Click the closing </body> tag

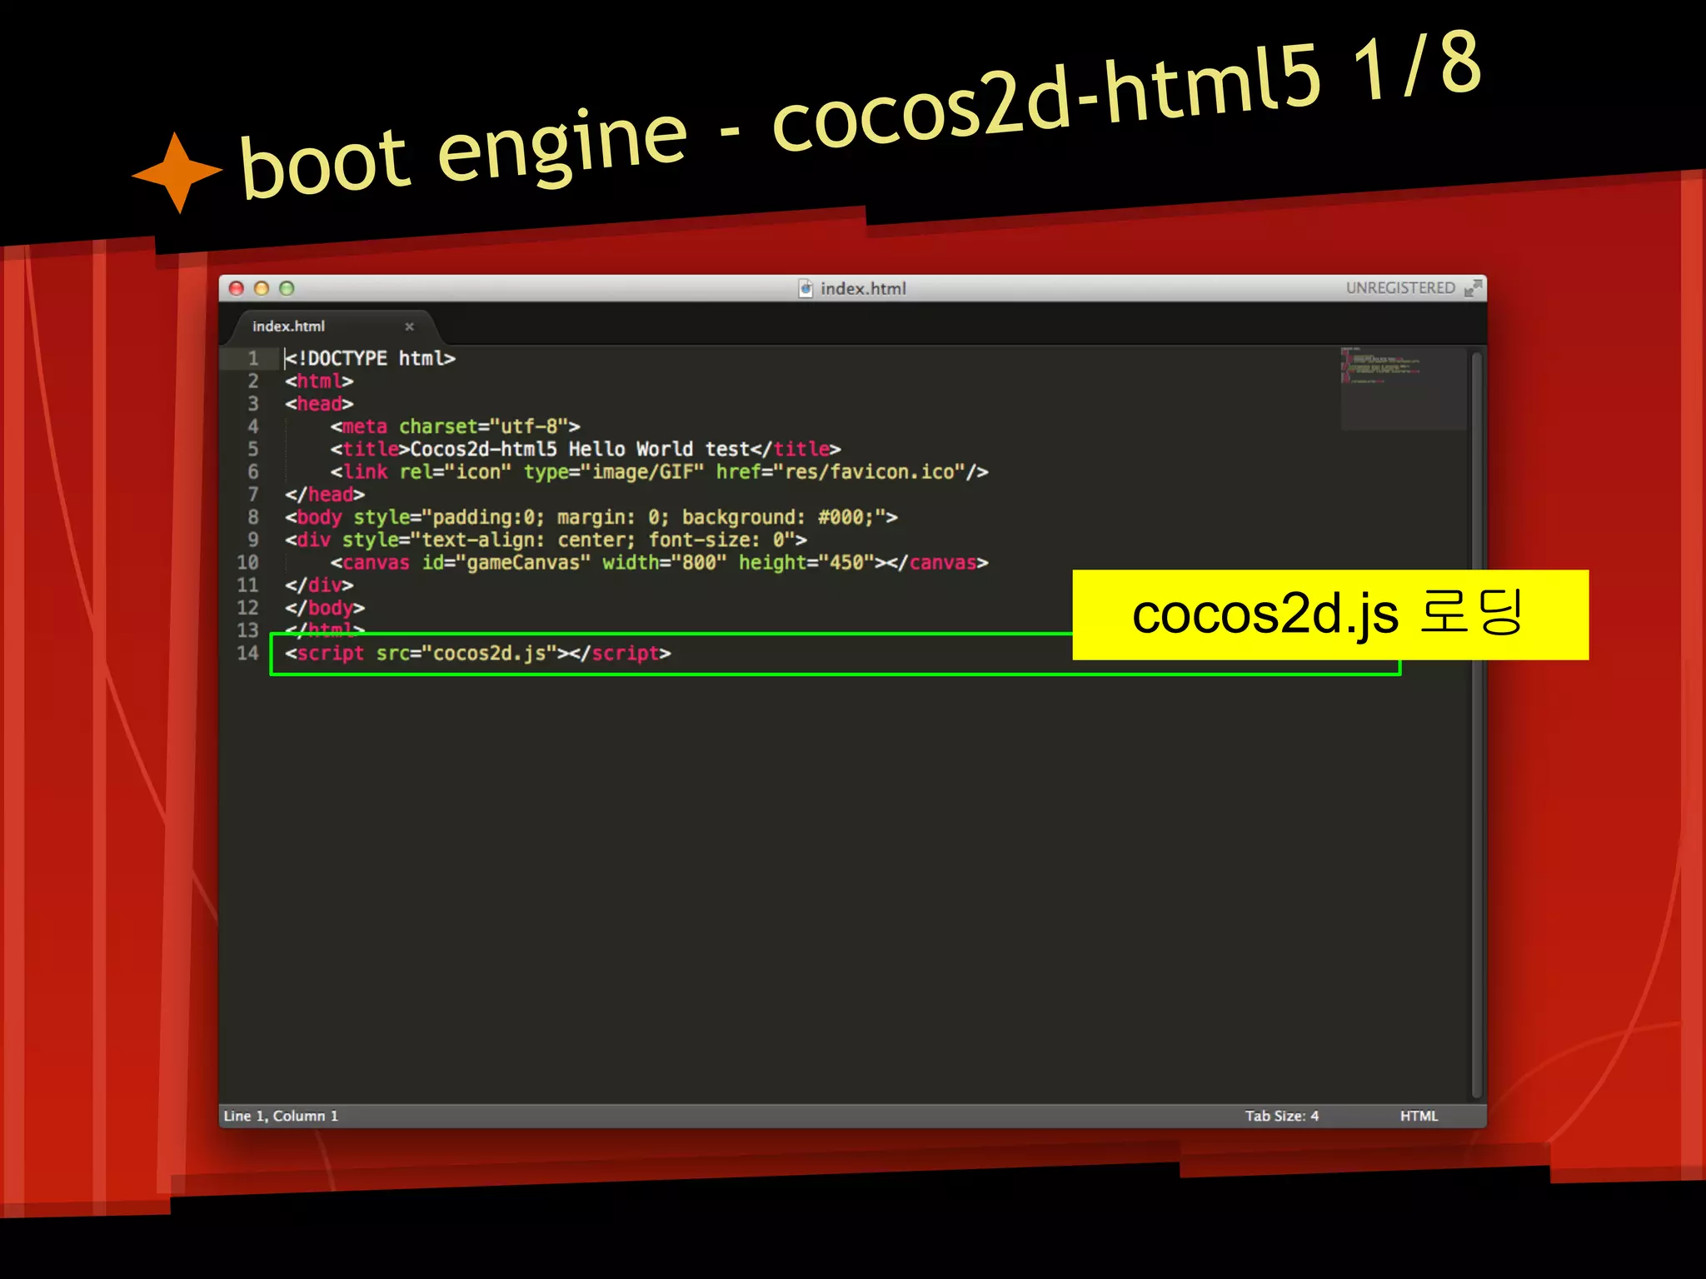tap(325, 609)
